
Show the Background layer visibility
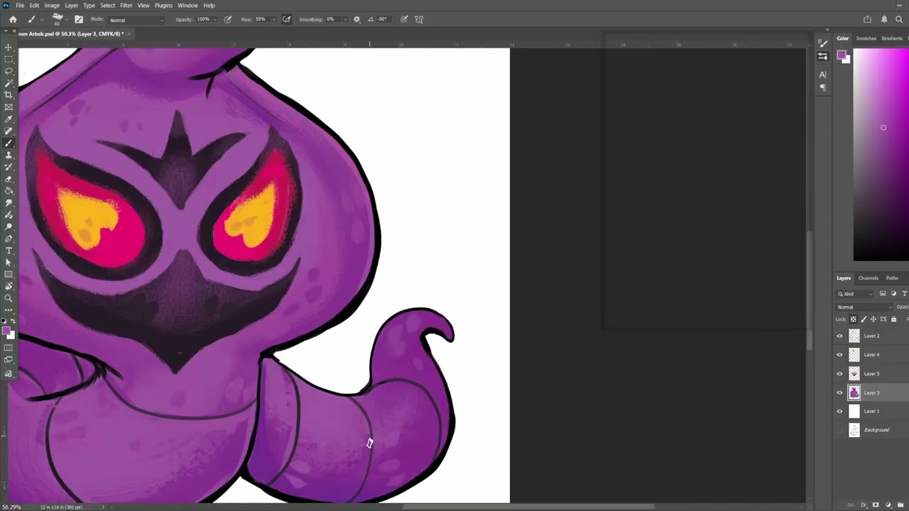pyautogui.click(x=839, y=430)
